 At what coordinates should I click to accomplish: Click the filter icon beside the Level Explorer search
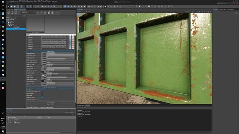(75, 114)
